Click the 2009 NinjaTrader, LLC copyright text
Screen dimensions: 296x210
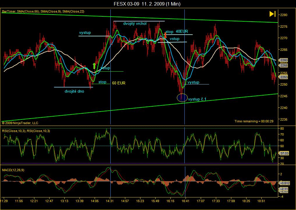[20, 123]
